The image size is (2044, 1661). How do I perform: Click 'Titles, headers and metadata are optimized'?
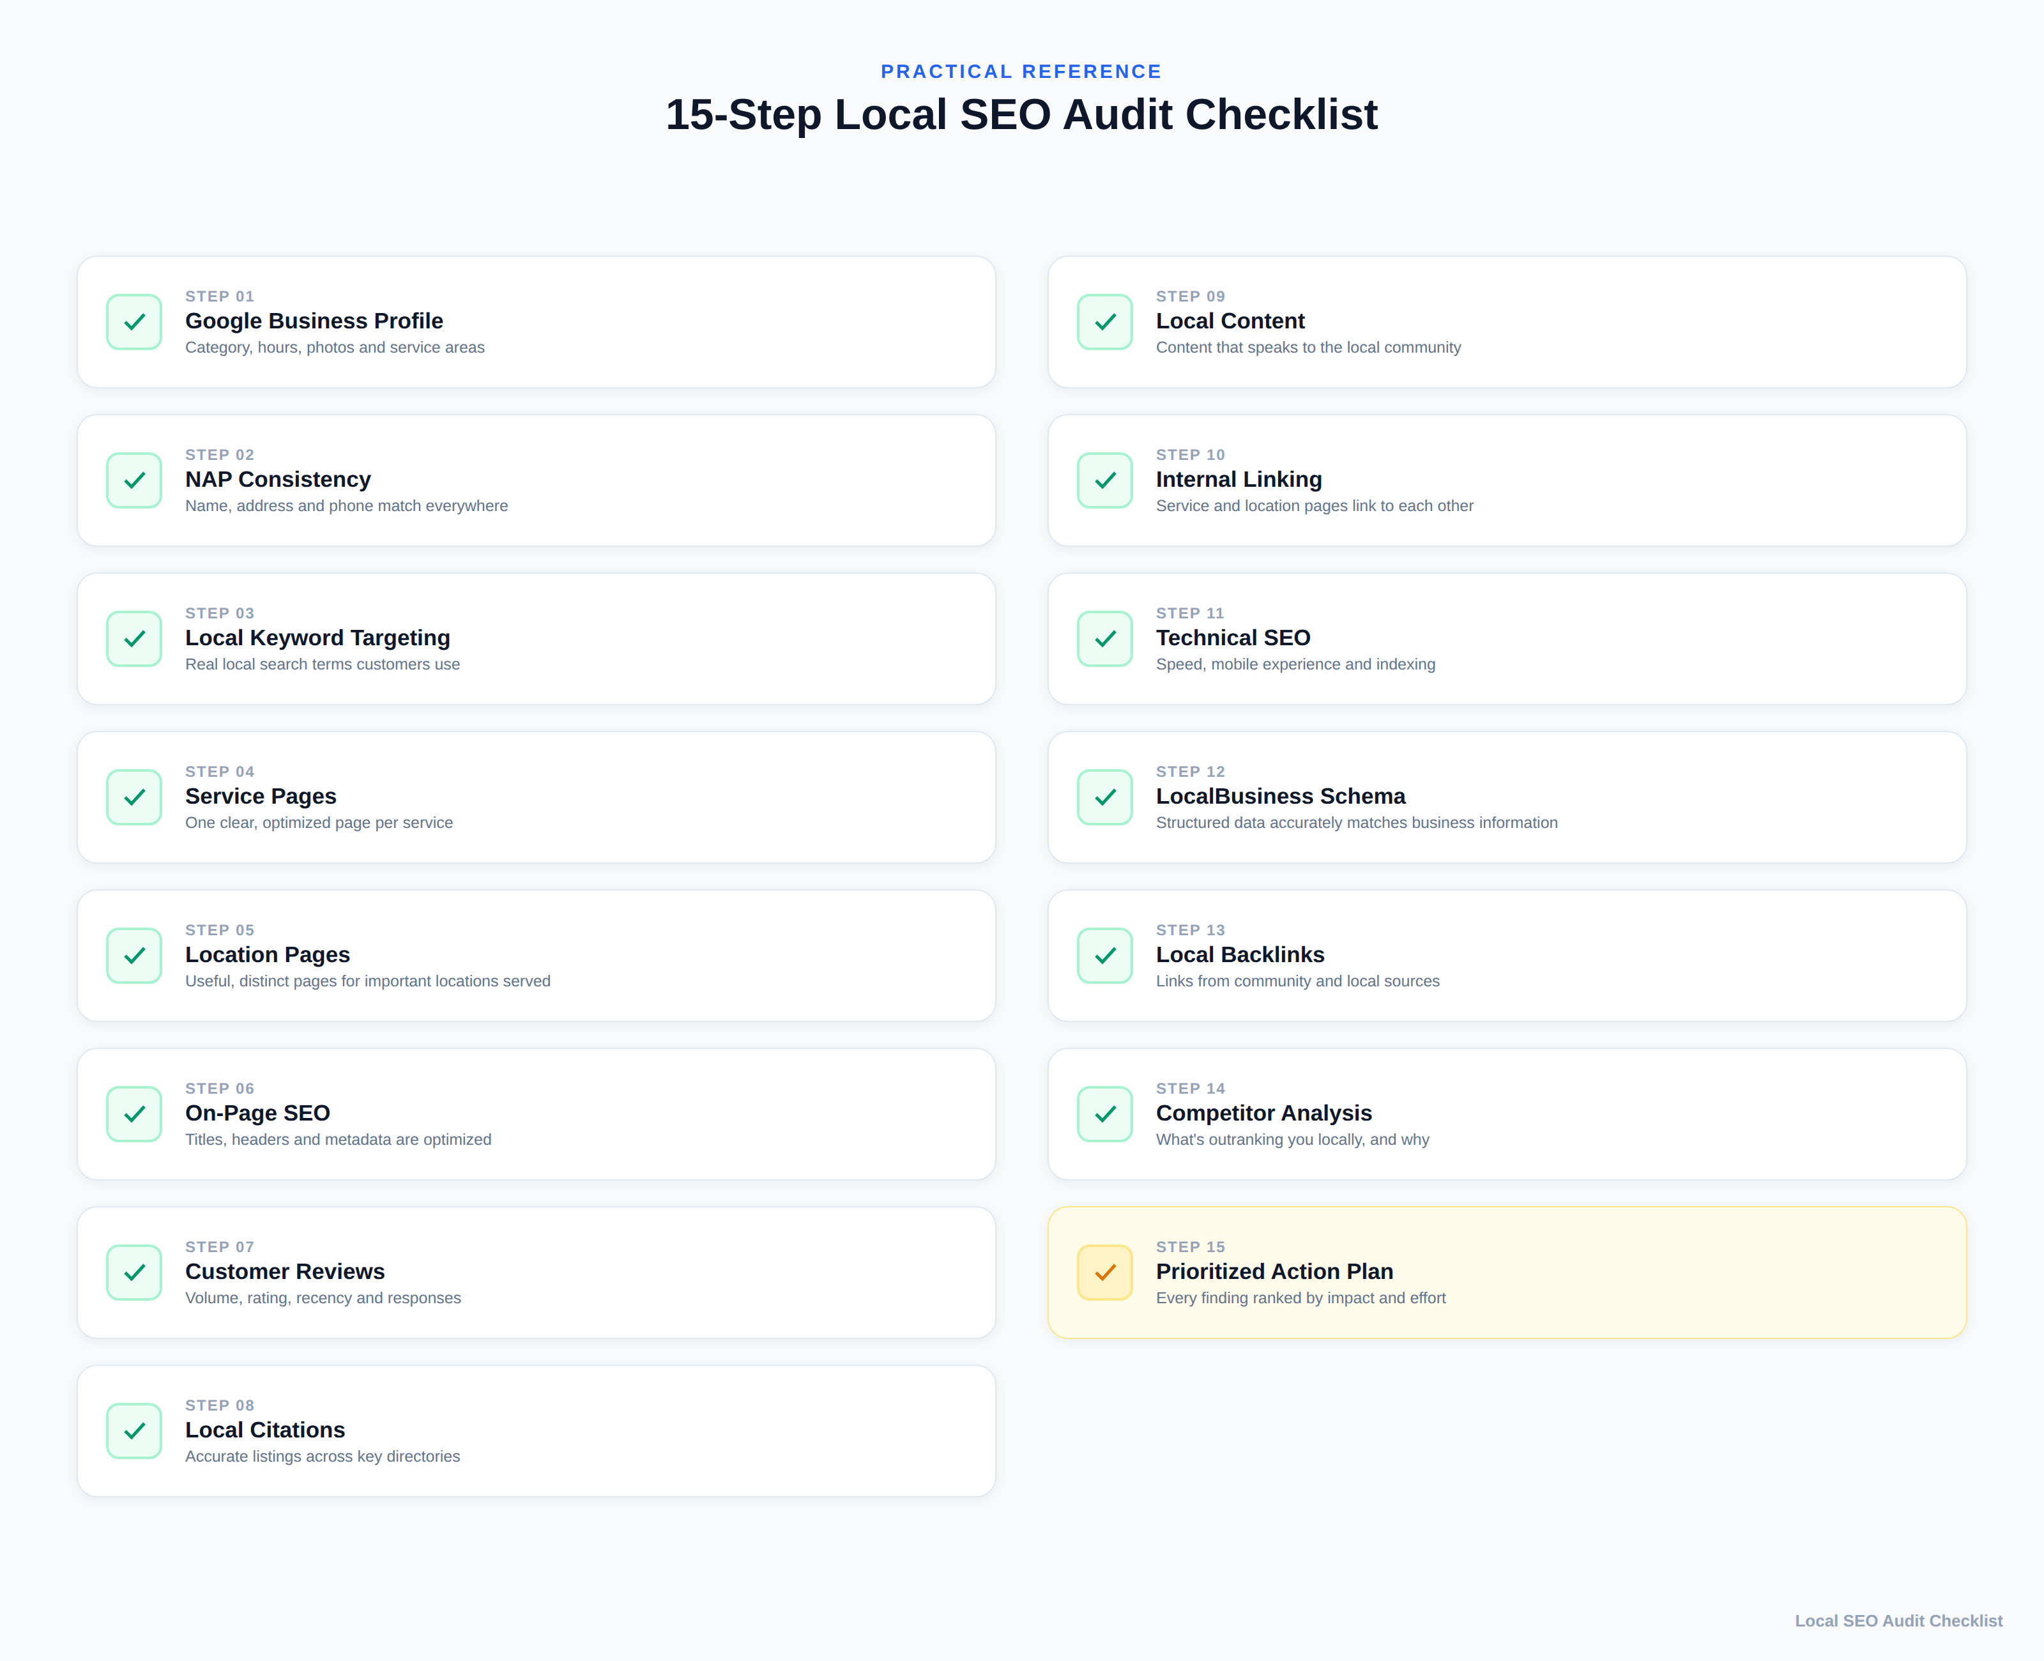point(338,1140)
